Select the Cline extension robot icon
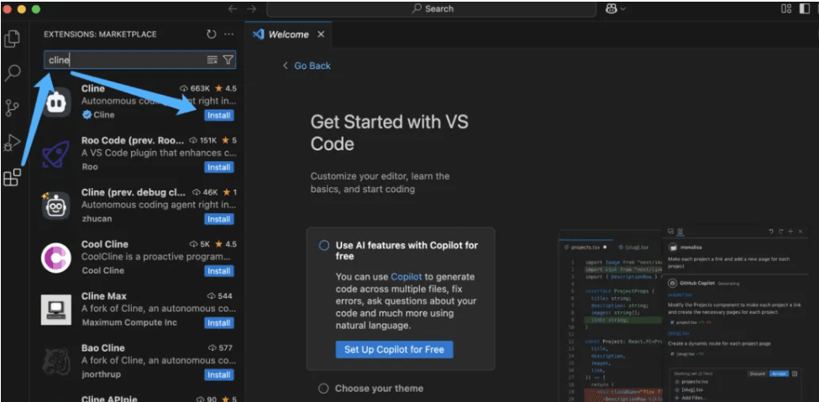The image size is (819, 402). pyautogui.click(x=56, y=103)
